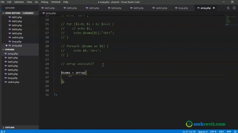Screen dimensions: 238x133
Task: Open the Terminal menu
Action: click(55, 2)
